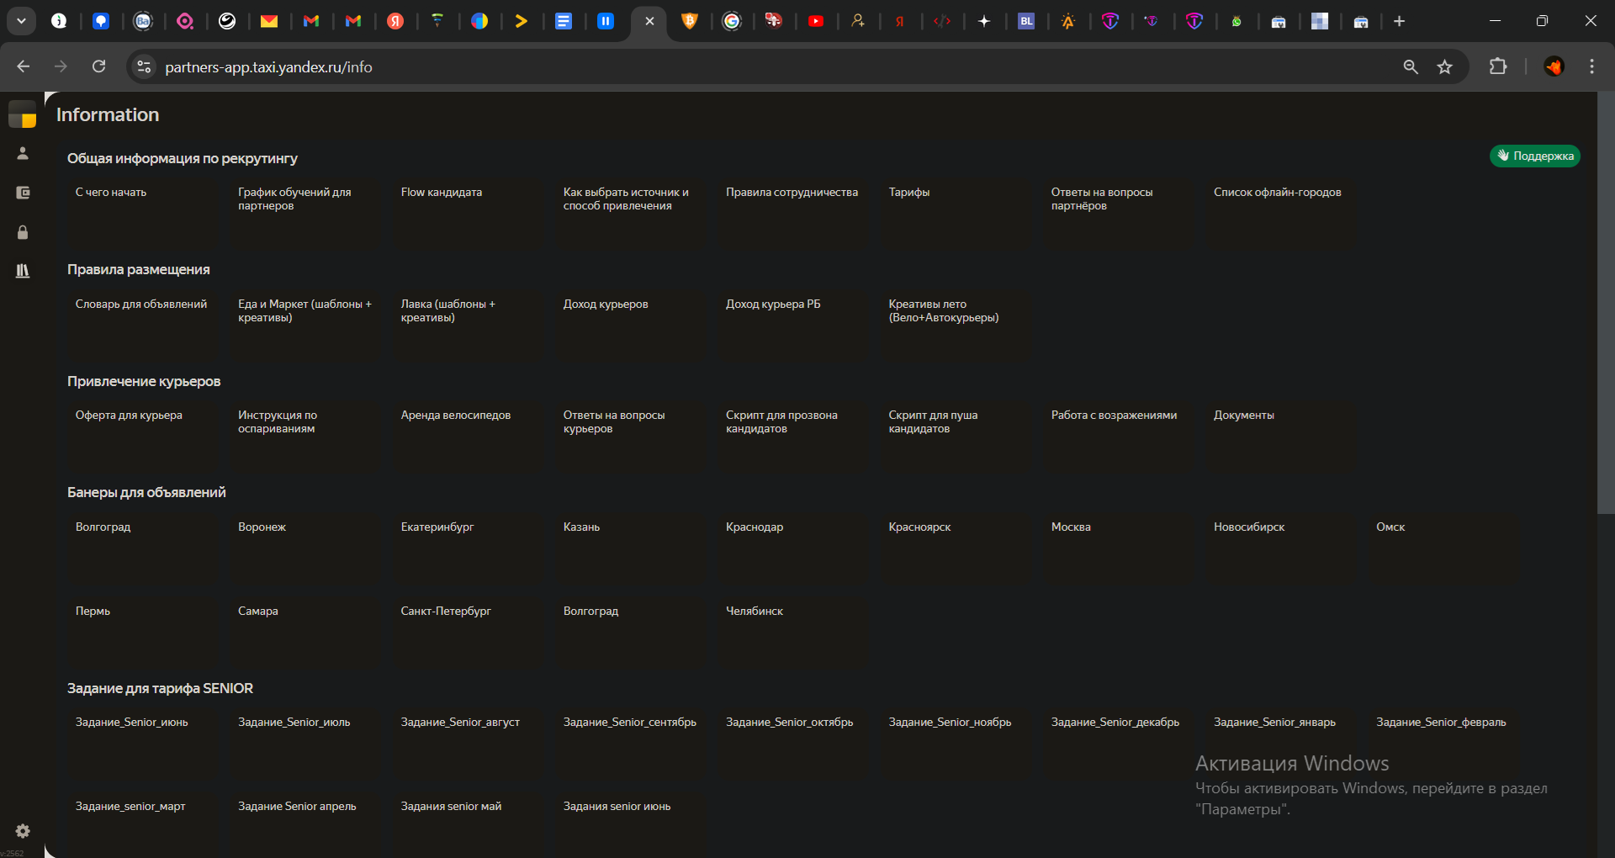Open the 'Задание_Senior_октябрь' card
The height and width of the screenshot is (858, 1615).
[x=792, y=743]
